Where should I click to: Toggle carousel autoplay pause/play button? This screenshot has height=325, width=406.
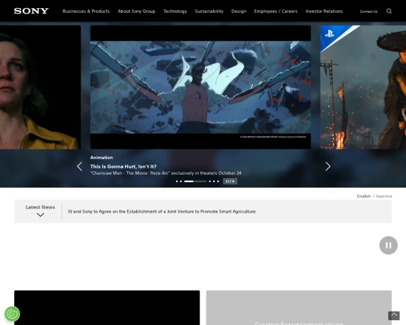point(230,181)
